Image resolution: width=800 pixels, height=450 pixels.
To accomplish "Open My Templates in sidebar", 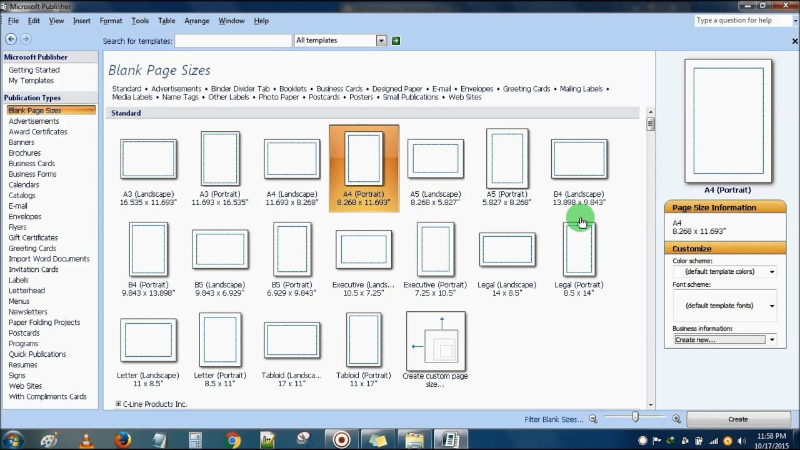I will [x=31, y=81].
